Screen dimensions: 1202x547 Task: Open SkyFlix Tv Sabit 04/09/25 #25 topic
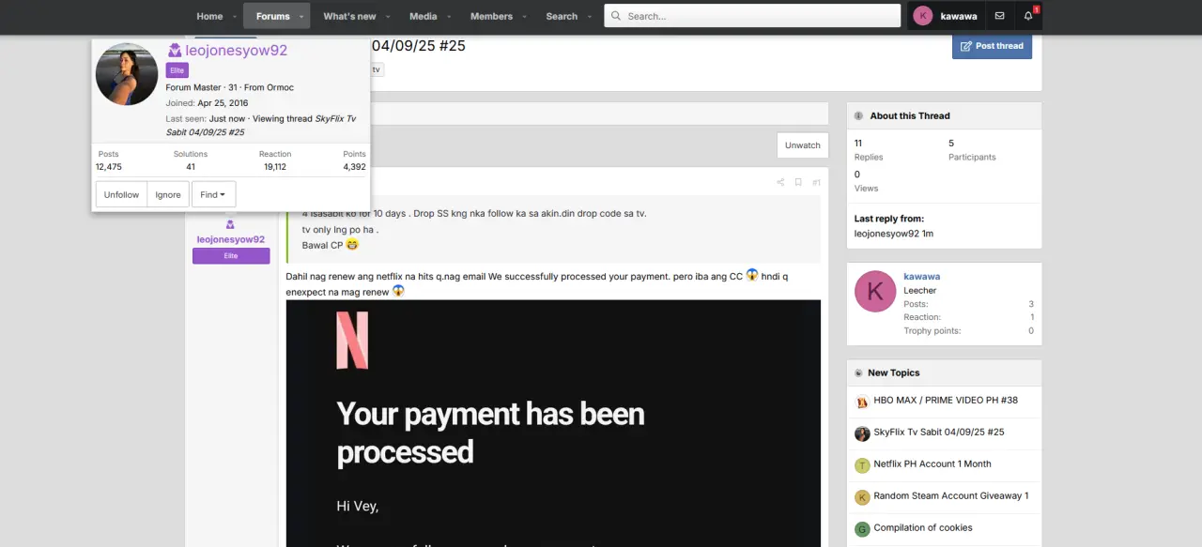pyautogui.click(x=939, y=432)
